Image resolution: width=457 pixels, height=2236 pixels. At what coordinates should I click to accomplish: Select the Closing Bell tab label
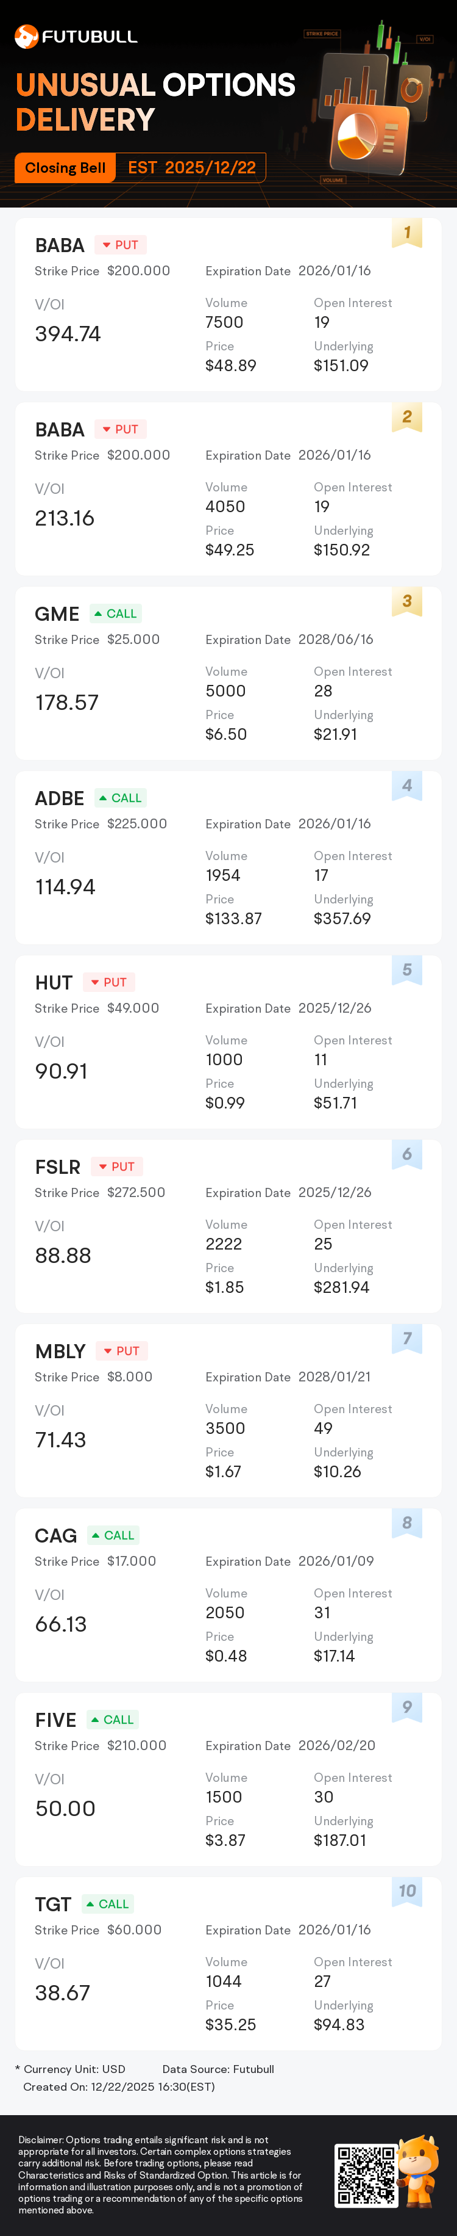(65, 168)
